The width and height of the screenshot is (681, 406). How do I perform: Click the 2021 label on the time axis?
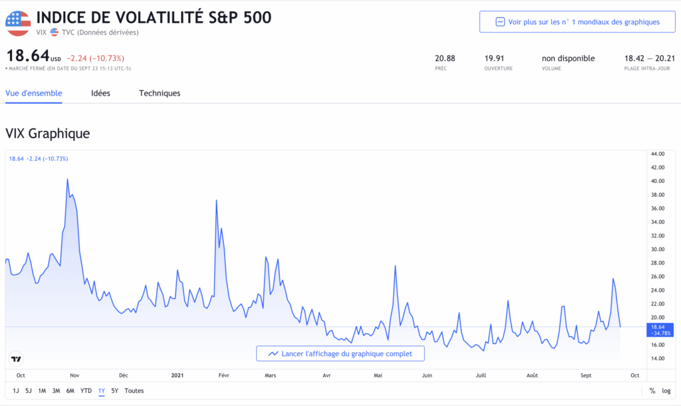click(x=177, y=375)
